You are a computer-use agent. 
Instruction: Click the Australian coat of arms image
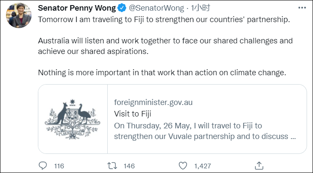[73, 119]
